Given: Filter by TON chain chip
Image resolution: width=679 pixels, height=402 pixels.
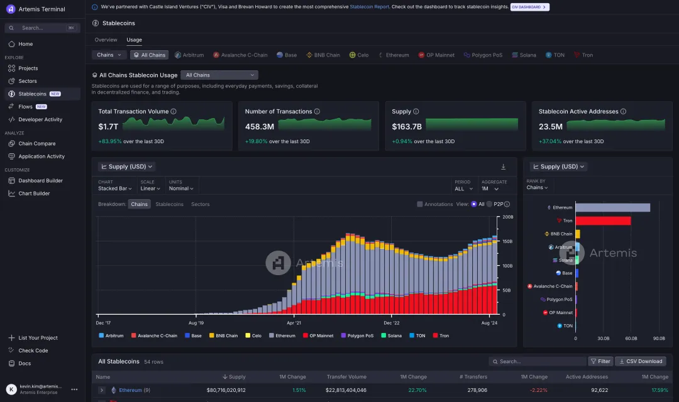Looking at the screenshot, I should 555,55.
